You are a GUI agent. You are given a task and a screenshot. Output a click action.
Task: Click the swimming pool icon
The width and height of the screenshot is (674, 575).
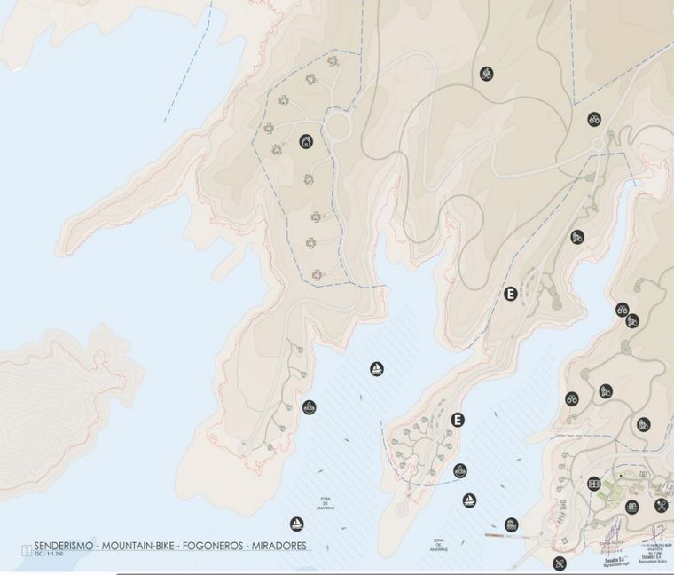pos(632,507)
